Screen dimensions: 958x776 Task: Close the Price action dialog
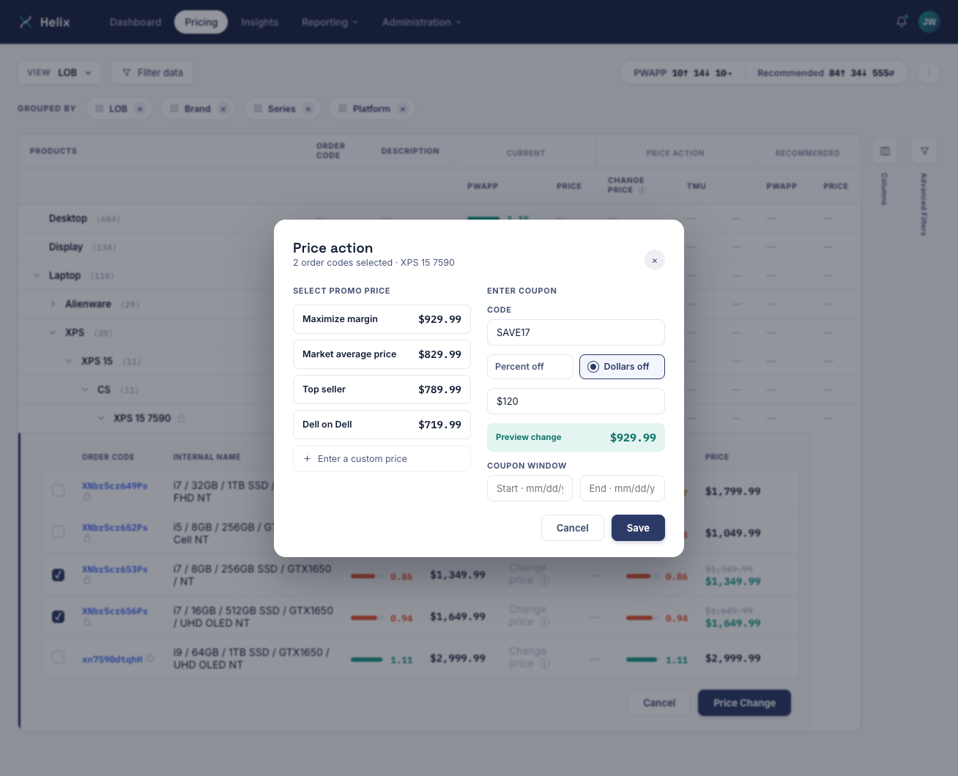[655, 260]
